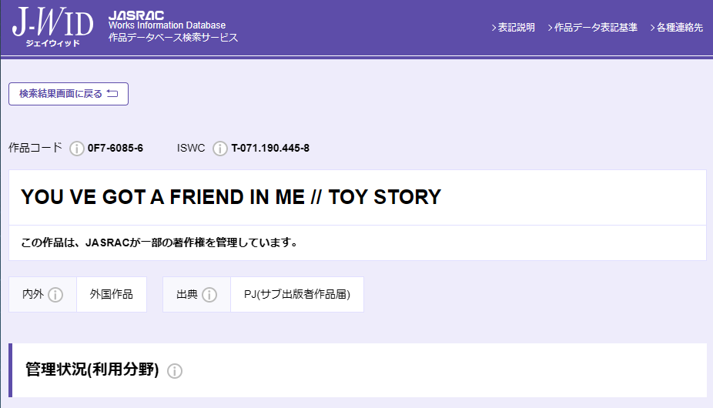
Task: Click work code 0F7-6085-6
Action: 115,149
